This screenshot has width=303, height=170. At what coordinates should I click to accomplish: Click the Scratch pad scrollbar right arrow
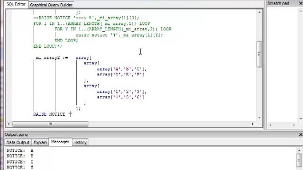point(294,125)
